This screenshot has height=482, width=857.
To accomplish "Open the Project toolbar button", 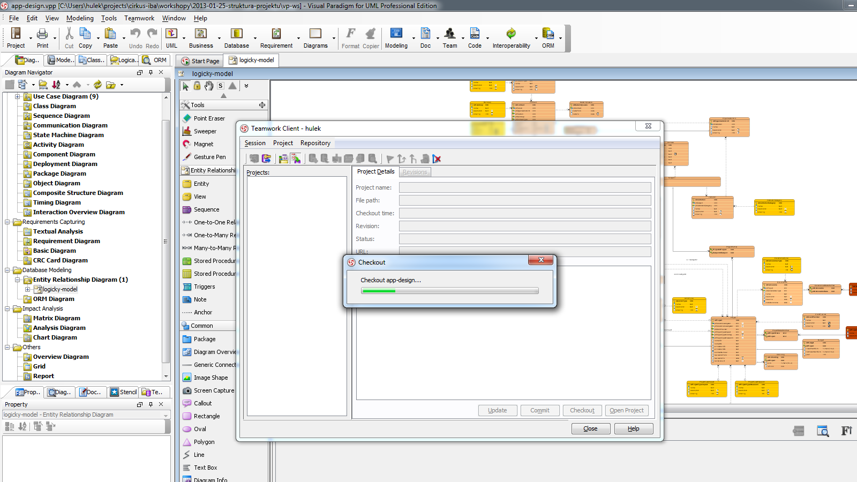I will tap(16, 37).
